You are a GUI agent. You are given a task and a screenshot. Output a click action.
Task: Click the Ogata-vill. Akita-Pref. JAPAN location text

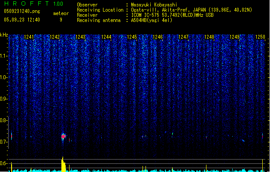[191, 10]
